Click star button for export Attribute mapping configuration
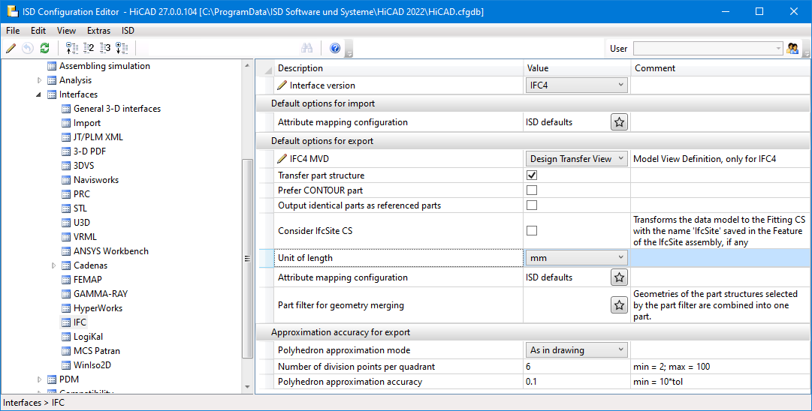 [620, 277]
